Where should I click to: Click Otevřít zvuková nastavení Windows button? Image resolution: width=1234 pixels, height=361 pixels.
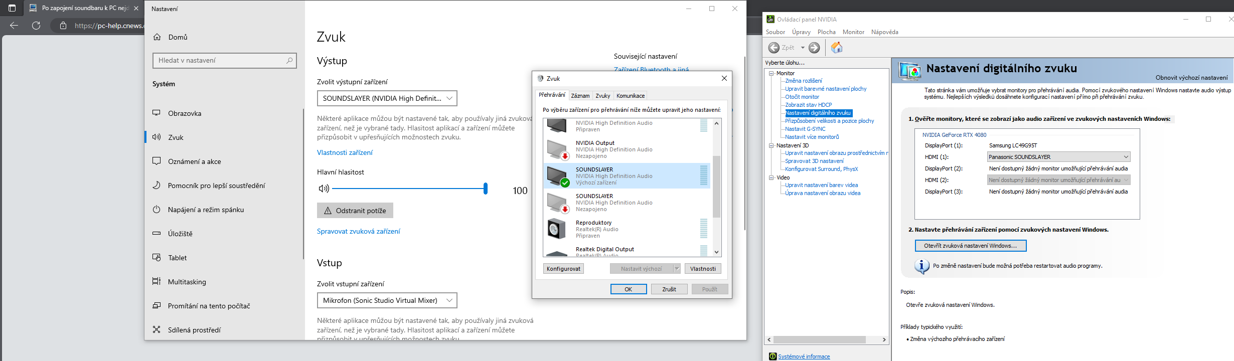tap(970, 246)
